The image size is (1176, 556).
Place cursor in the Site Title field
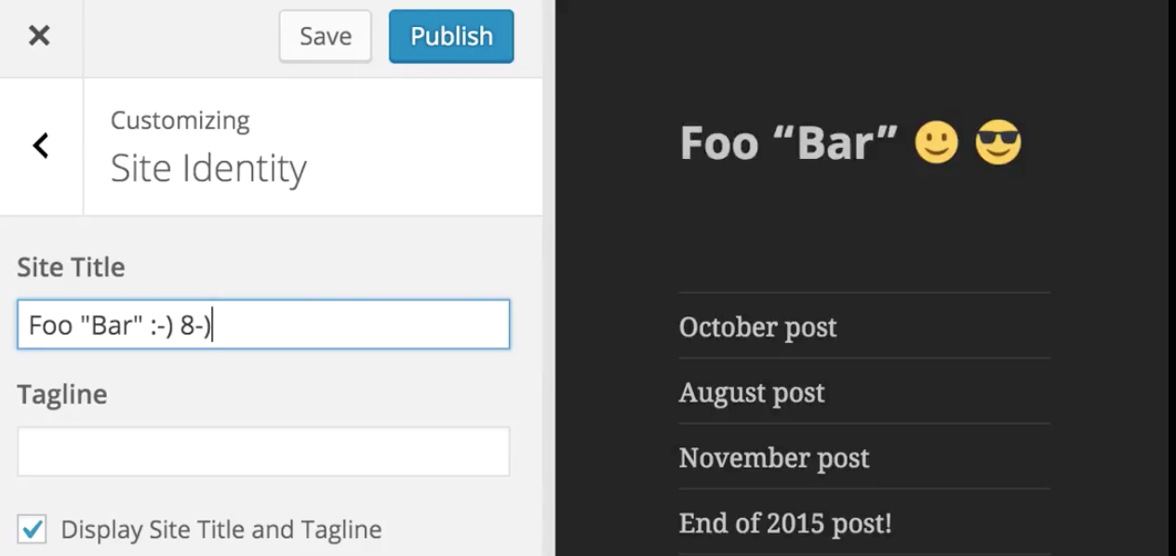(263, 324)
